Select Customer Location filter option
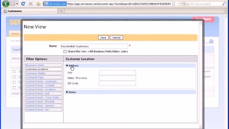Image resolution: width=229 pixels, height=129 pixels. [x=44, y=69]
